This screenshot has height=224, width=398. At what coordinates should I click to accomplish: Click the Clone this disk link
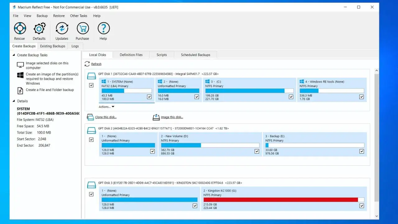point(106,117)
